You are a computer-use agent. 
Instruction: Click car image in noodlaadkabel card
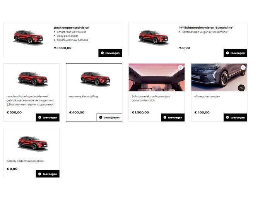click(x=33, y=79)
